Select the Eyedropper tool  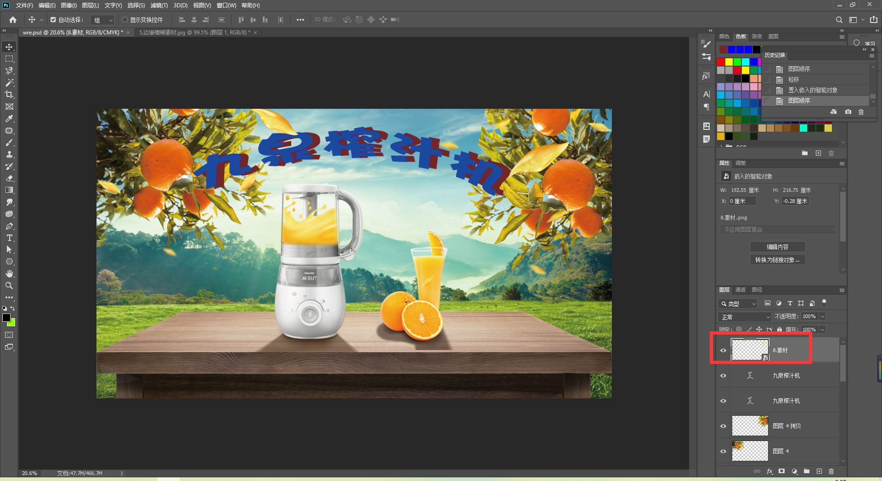(x=9, y=118)
